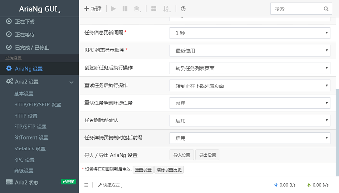
Task: Click the 任务删除前确认 label
Action: [x=101, y=120]
